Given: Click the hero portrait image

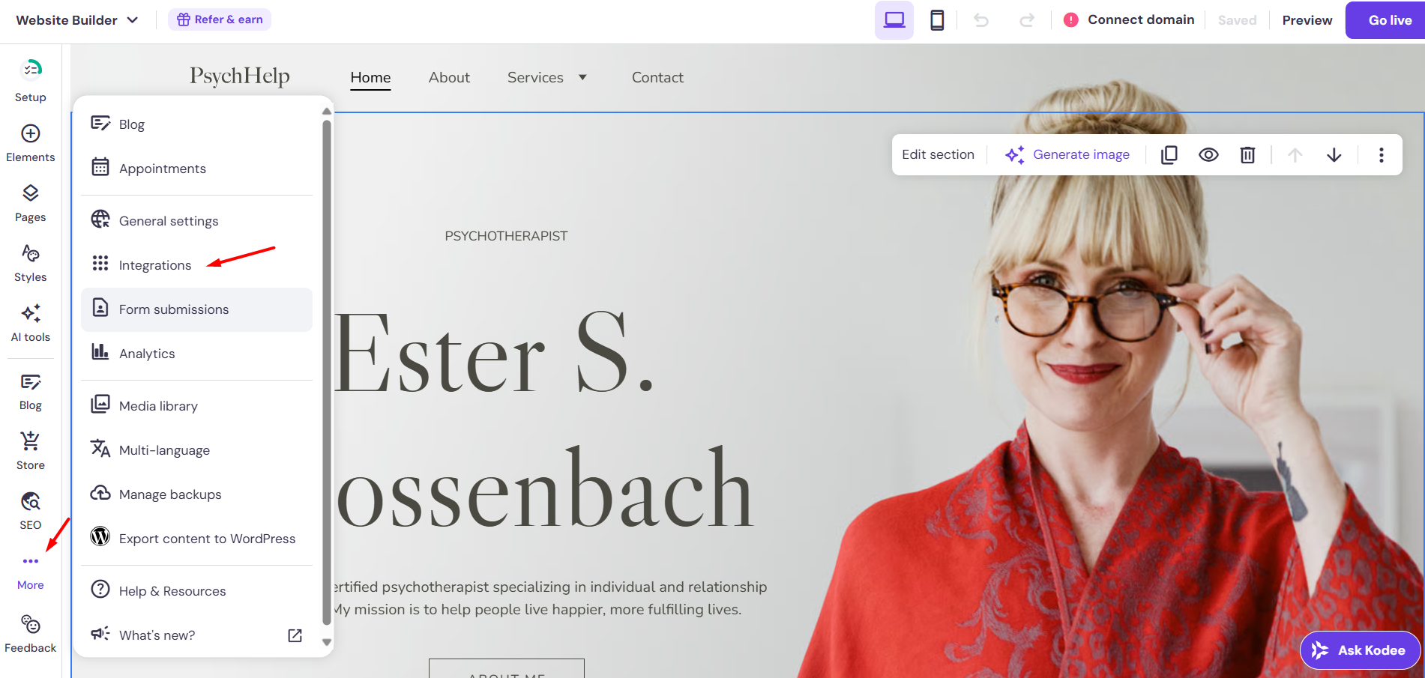Looking at the screenshot, I should 1109,390.
